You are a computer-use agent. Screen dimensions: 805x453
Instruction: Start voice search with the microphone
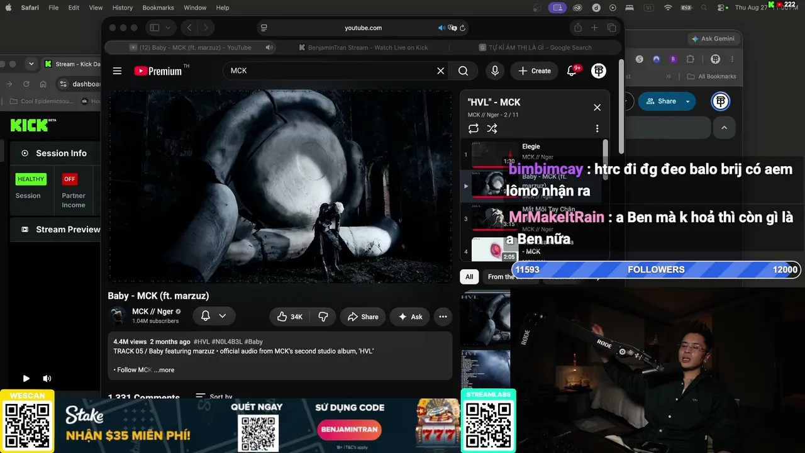click(495, 71)
